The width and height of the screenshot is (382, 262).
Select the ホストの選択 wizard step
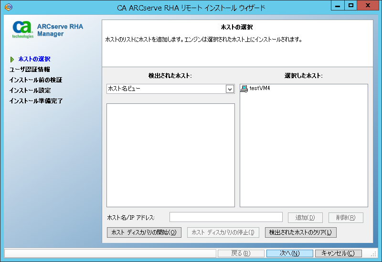pos(34,59)
